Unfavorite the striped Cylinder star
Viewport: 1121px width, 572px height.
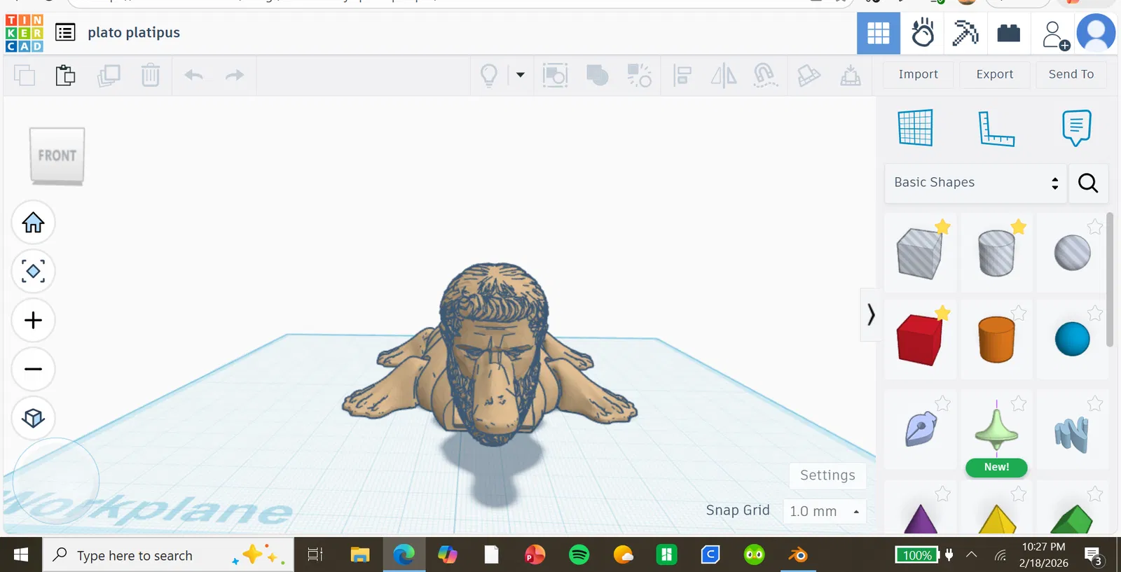1019,227
